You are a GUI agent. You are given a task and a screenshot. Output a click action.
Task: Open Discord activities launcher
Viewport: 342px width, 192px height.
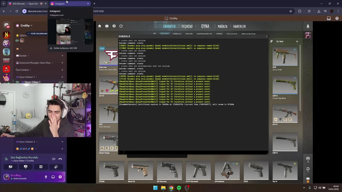41,167
